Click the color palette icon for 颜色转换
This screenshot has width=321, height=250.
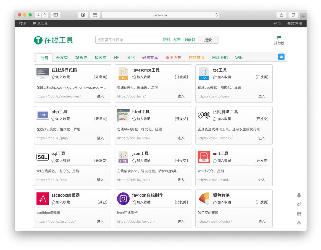coord(204,198)
